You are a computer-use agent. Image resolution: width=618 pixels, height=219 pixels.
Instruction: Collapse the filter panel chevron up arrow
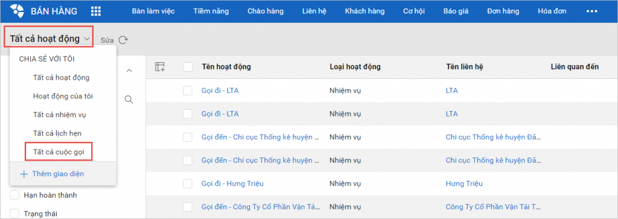tap(129, 71)
